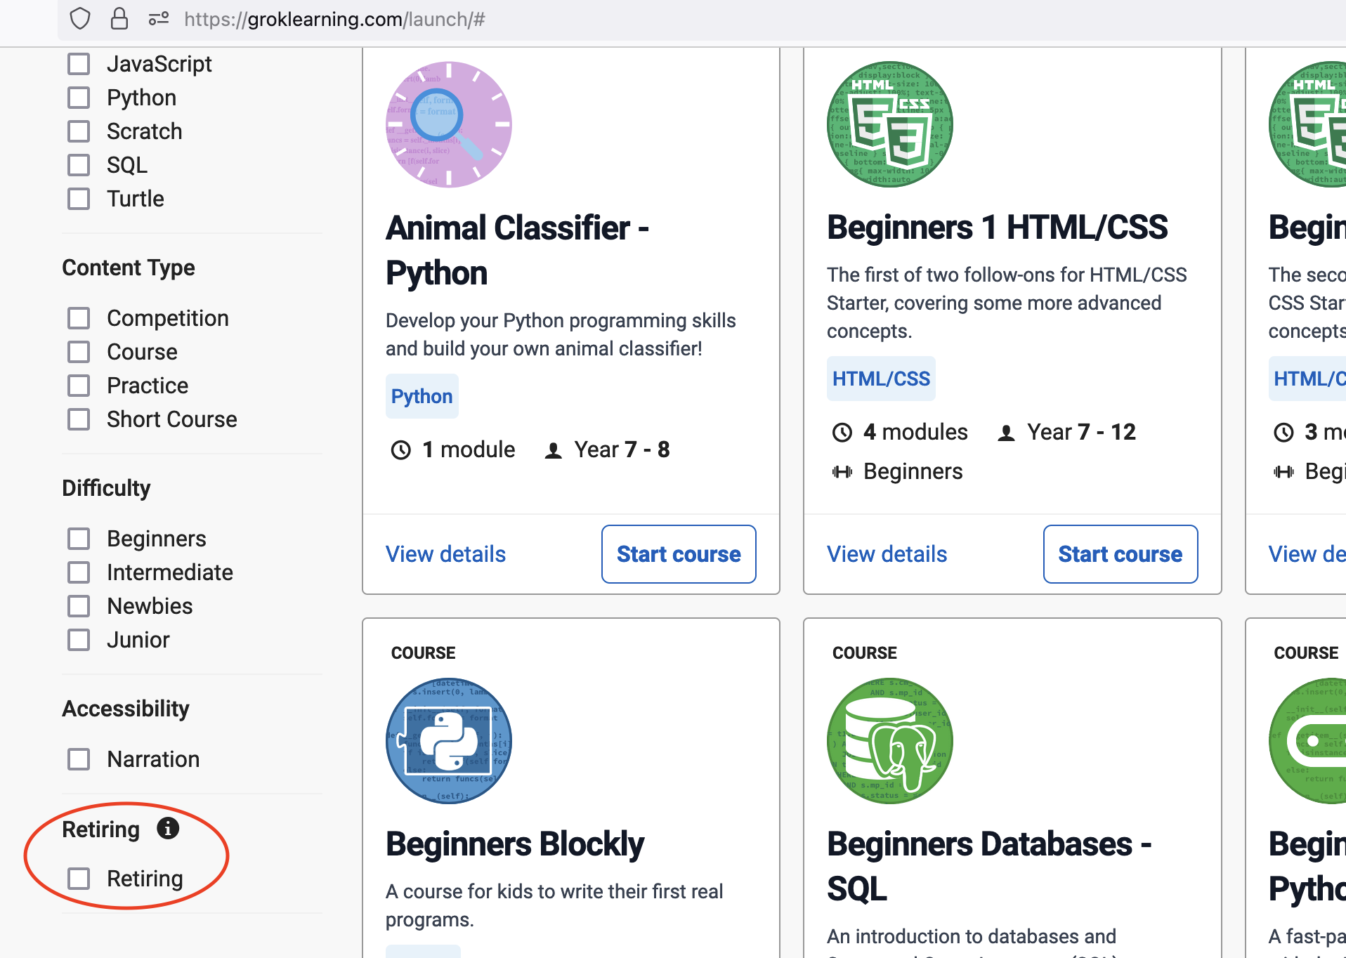Click the Beginners Databases SQL elephant icon

[890, 741]
